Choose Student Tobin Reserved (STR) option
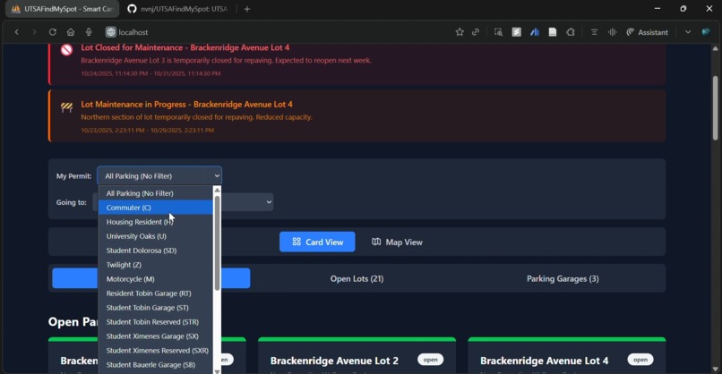722x374 pixels. click(155, 321)
